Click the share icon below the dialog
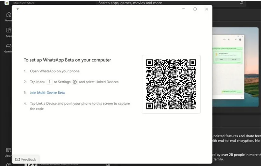Image resolution: width=261 pixels, height=166 pixels. tap(108, 164)
